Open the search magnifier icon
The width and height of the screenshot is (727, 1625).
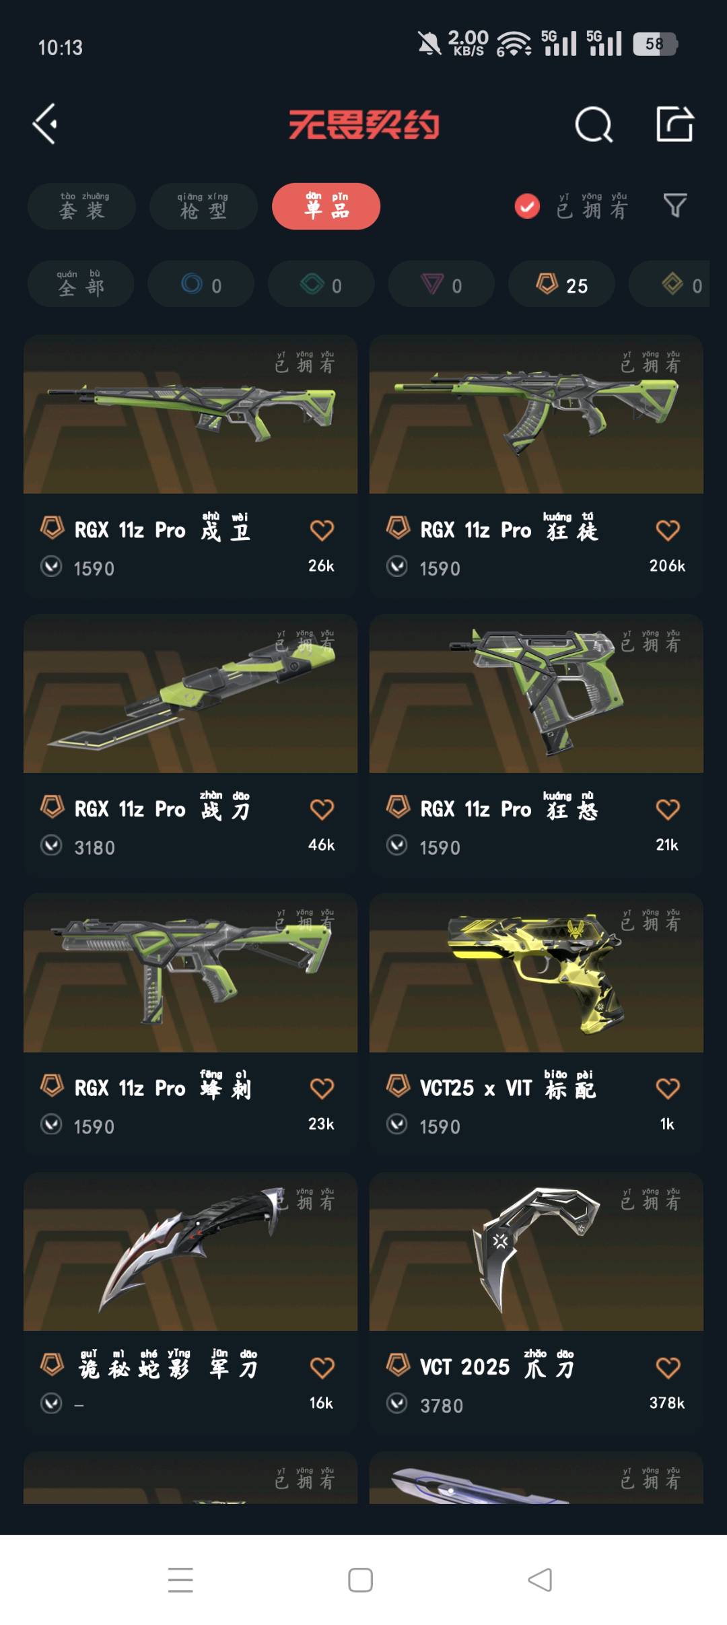(594, 124)
